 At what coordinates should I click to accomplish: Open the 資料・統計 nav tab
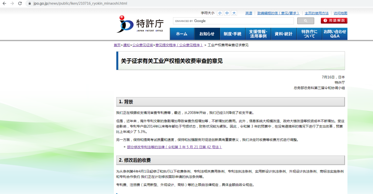(x=284, y=34)
